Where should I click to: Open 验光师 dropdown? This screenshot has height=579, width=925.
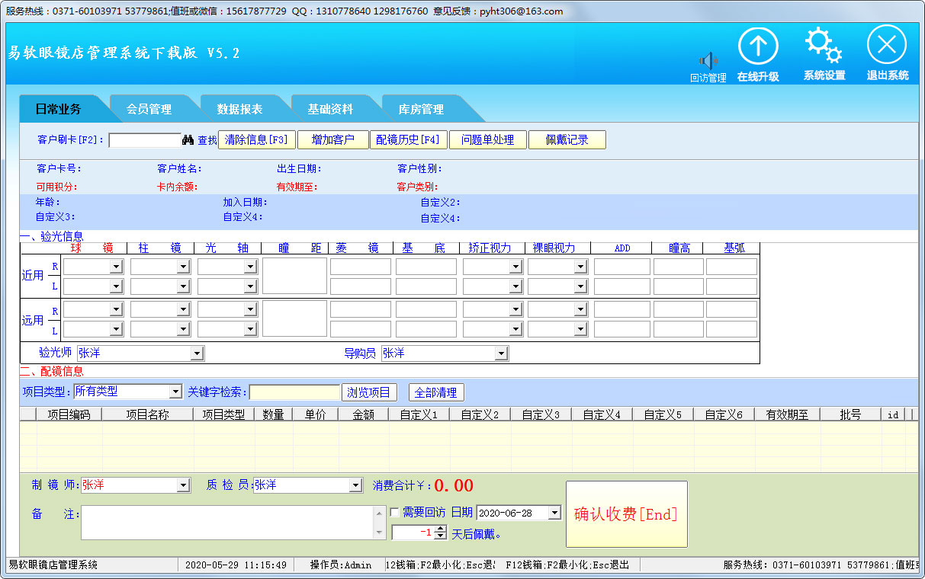coord(198,353)
